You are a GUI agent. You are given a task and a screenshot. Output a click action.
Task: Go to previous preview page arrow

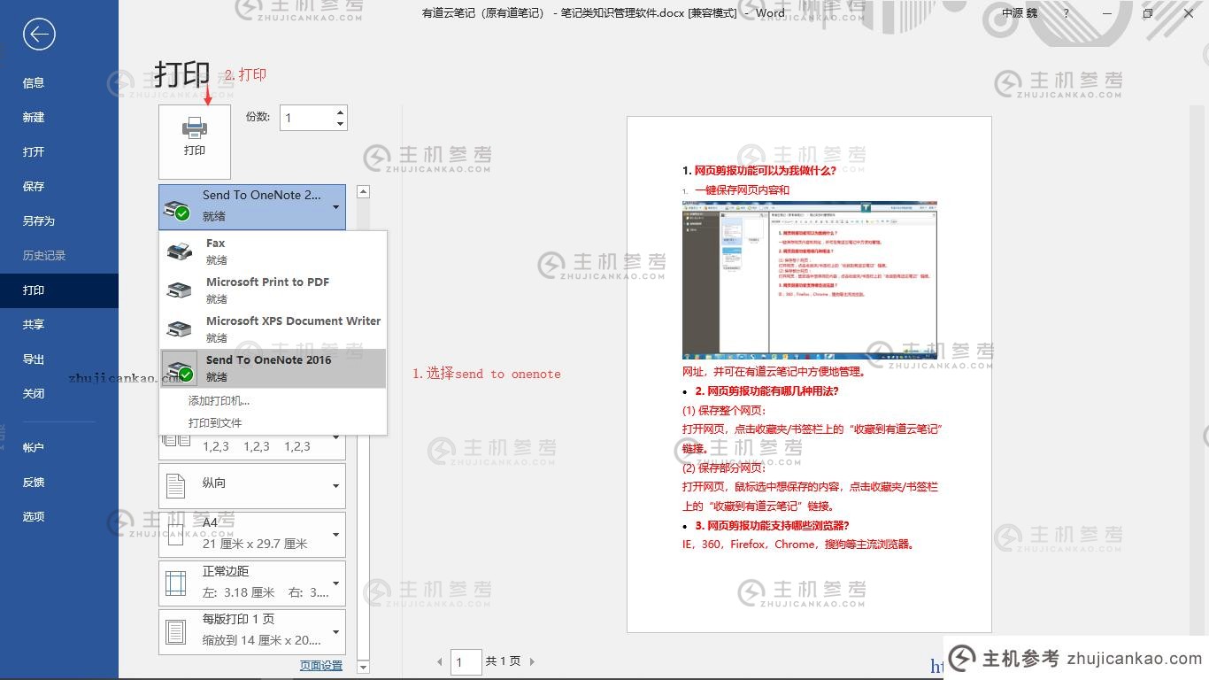[x=440, y=661]
